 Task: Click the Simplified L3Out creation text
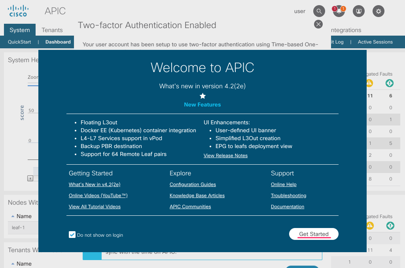[248, 139]
